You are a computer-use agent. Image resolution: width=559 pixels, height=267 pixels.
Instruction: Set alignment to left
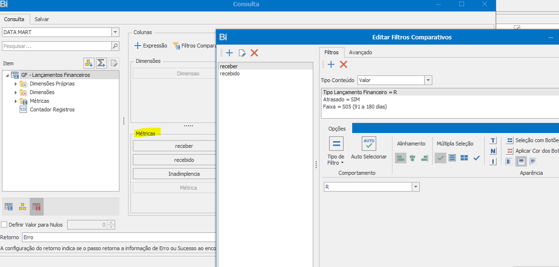point(400,158)
